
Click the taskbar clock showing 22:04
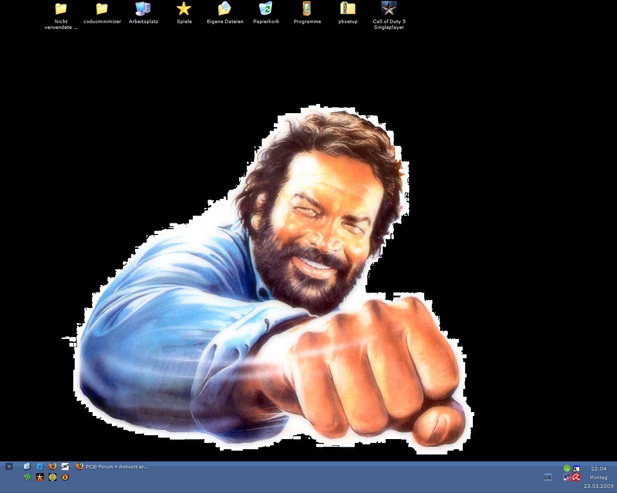click(x=598, y=468)
